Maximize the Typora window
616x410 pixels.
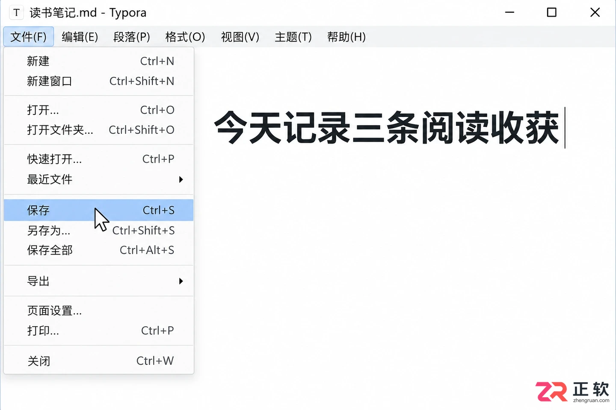552,12
